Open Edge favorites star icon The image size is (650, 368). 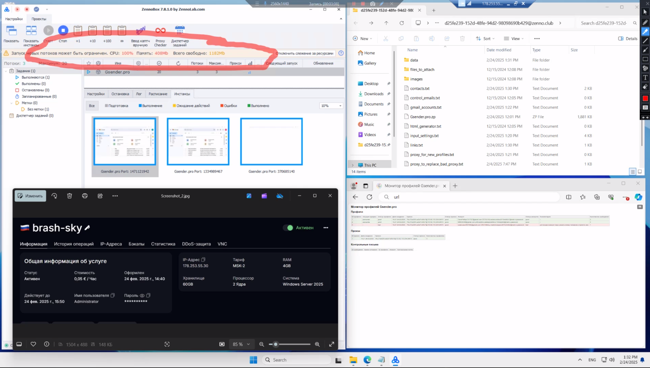[583, 197]
